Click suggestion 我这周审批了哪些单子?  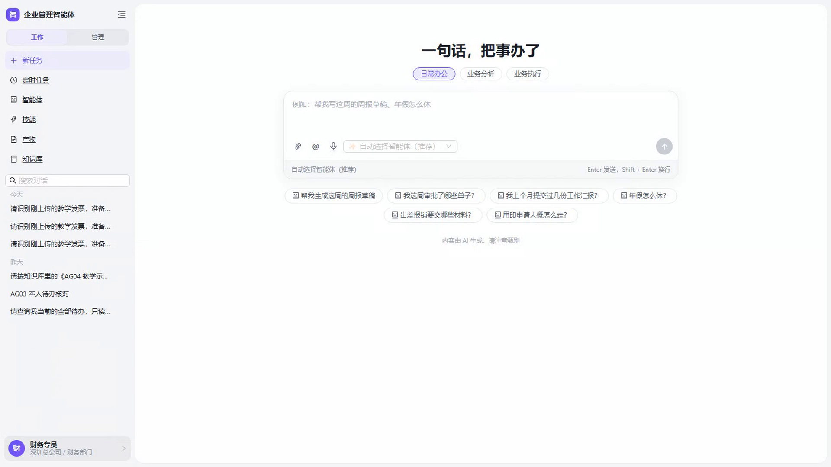(436, 196)
